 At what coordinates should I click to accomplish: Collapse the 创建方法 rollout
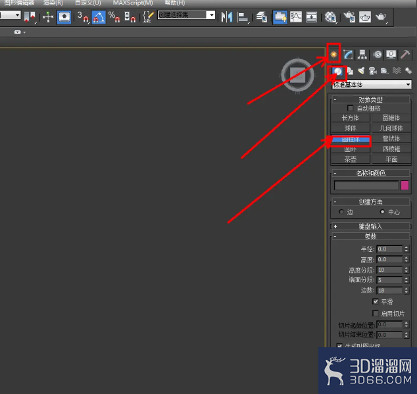[370, 202]
